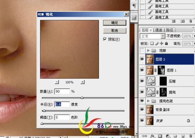This screenshot has height=138, width=195.
Task: Add a layer mask with mask icon
Action: click(x=160, y=136)
